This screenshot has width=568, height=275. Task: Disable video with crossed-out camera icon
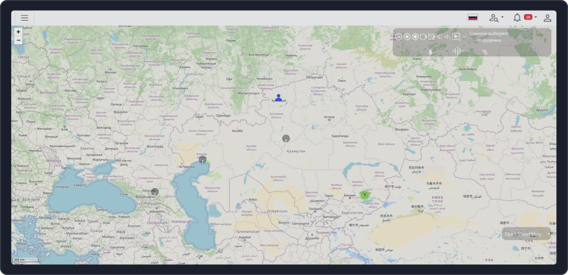click(431, 37)
